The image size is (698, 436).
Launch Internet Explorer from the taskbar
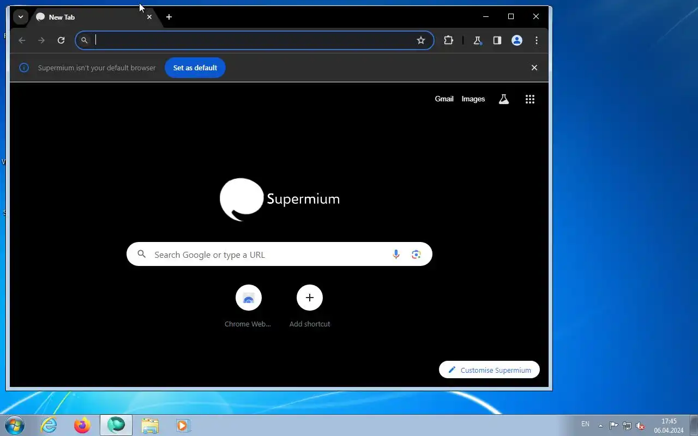[49, 425]
